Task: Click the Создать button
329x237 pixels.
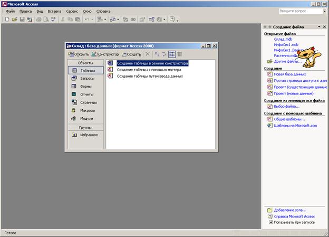Action: tap(132, 54)
